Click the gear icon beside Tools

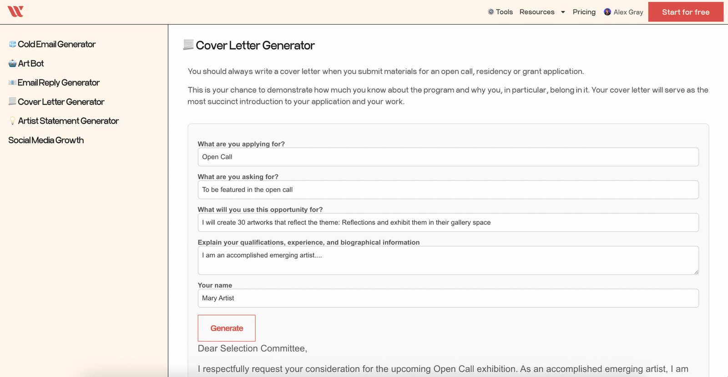pos(490,12)
